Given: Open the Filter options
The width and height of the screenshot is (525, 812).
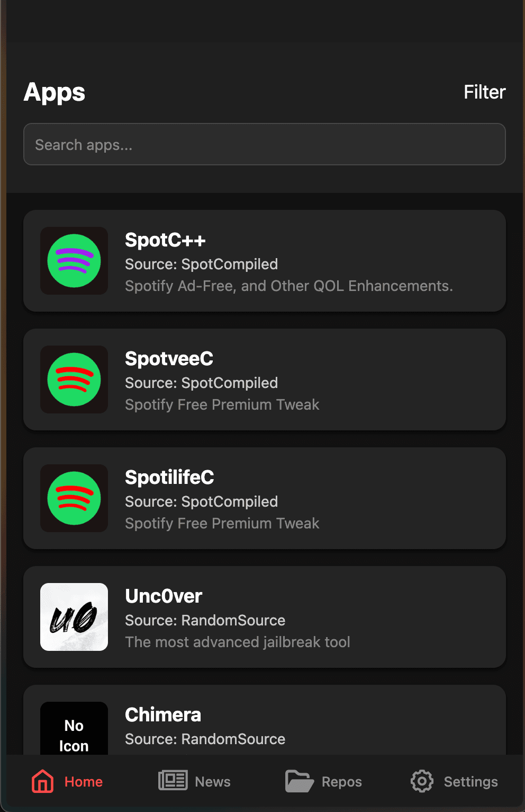Looking at the screenshot, I should coord(484,92).
